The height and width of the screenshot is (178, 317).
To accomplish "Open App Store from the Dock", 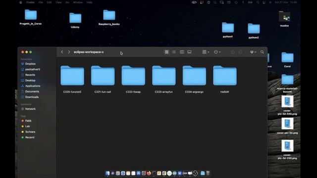I will [139, 173].
